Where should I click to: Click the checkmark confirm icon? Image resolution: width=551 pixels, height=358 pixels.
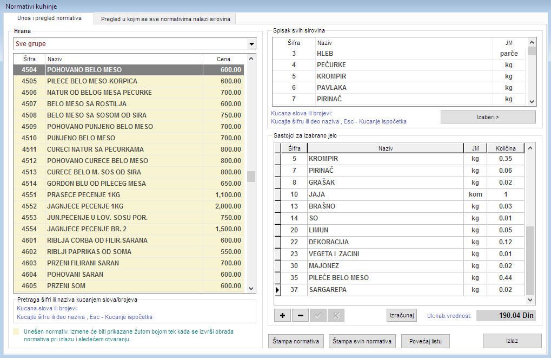click(x=317, y=315)
